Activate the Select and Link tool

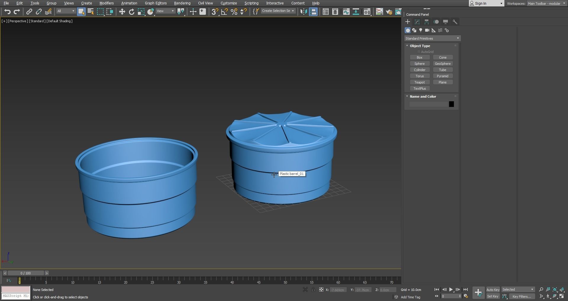pyautogui.click(x=29, y=12)
